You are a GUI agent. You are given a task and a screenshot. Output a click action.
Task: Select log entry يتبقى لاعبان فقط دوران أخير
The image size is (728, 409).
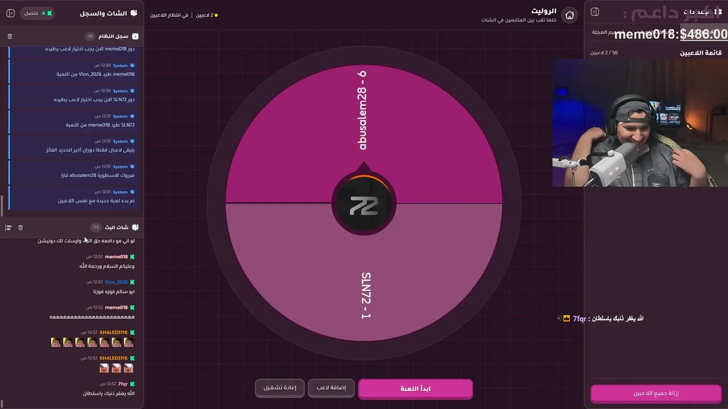click(x=72, y=146)
